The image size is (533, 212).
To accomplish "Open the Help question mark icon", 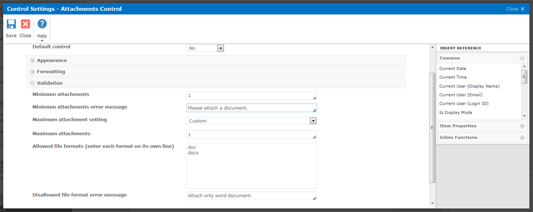I will point(42,24).
